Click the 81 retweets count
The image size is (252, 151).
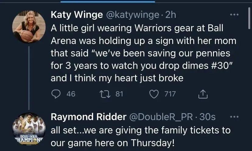(x=119, y=94)
